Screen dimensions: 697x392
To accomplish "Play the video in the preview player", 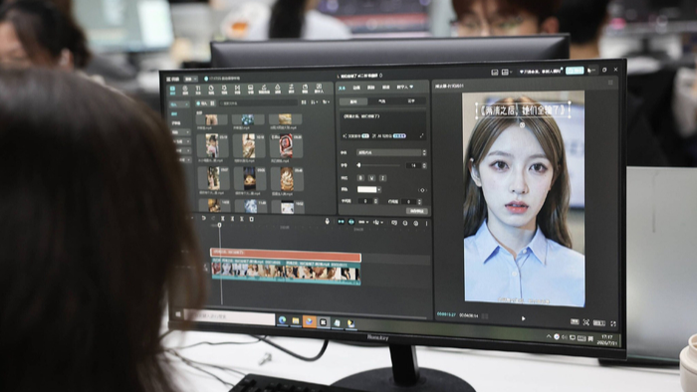I will tap(523, 318).
